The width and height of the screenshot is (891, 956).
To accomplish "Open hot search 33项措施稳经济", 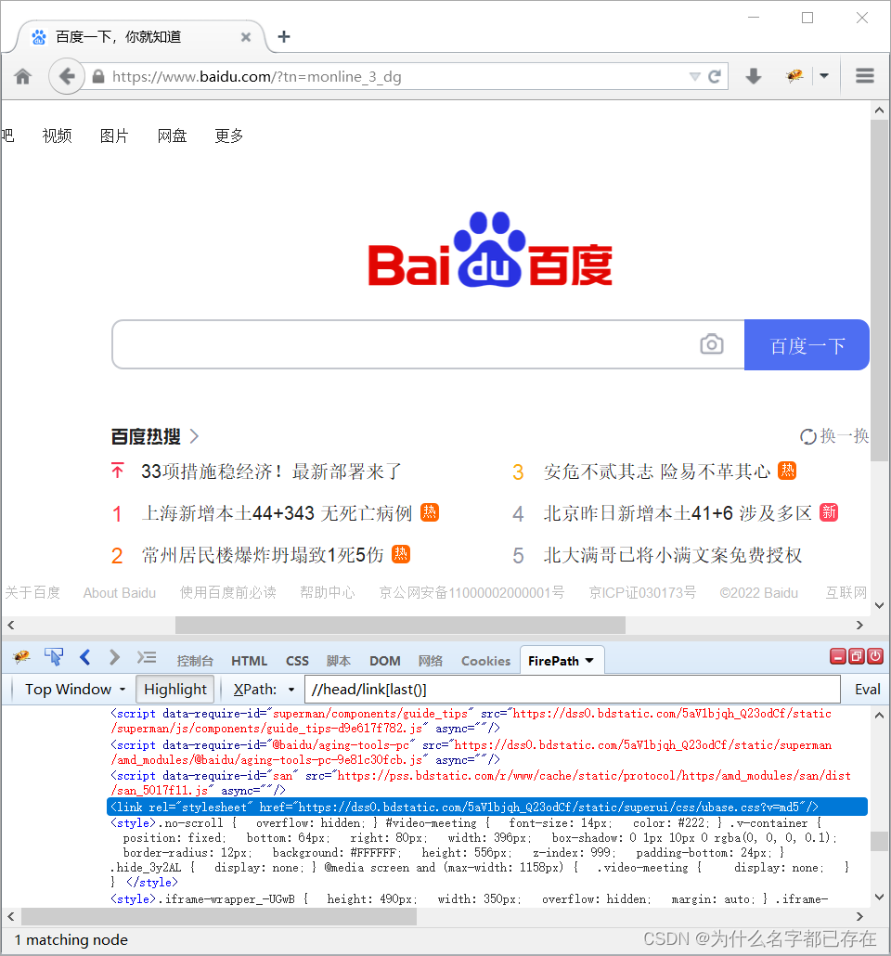I will [271, 472].
